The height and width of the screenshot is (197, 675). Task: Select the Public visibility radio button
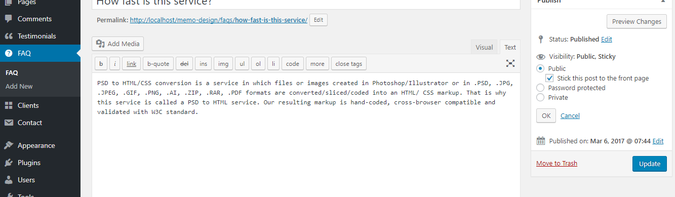[x=540, y=68]
